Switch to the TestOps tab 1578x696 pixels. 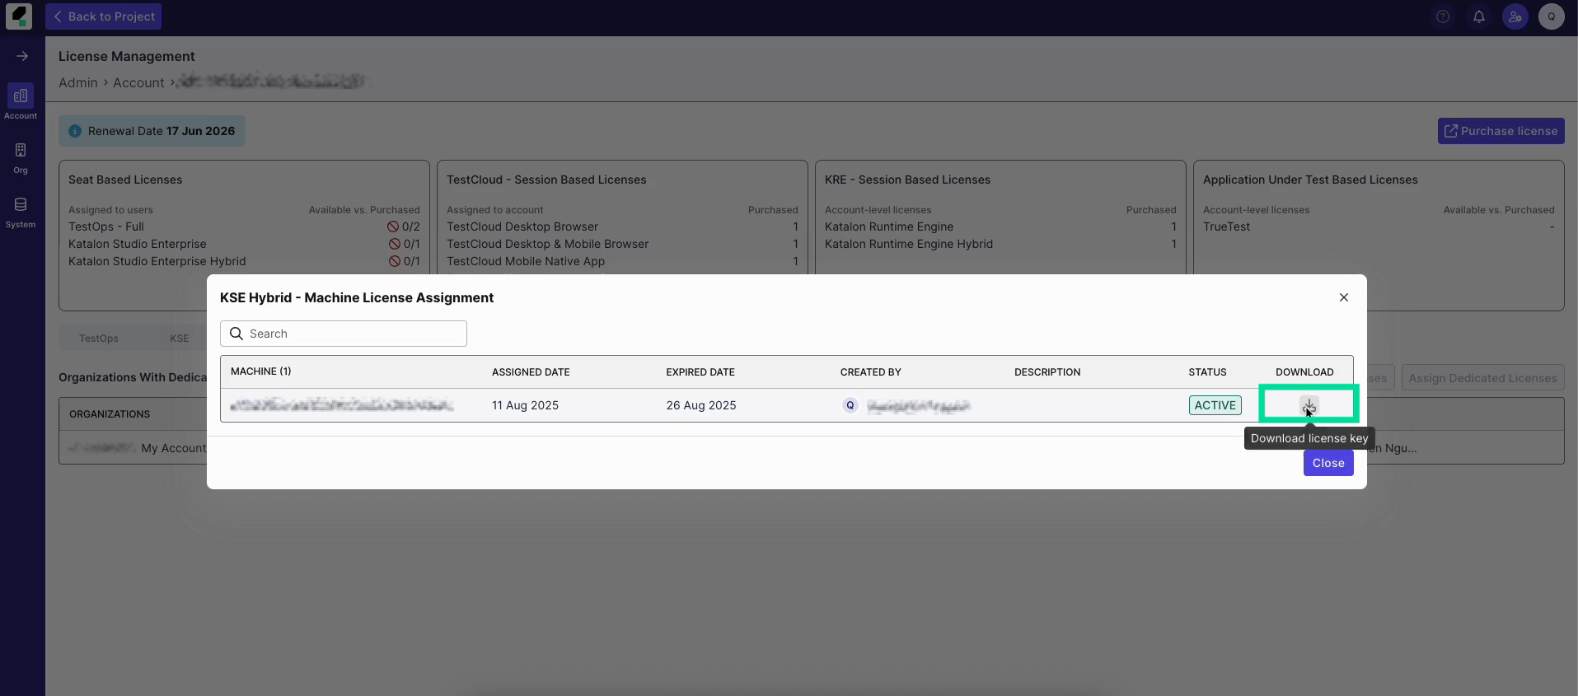tap(99, 339)
